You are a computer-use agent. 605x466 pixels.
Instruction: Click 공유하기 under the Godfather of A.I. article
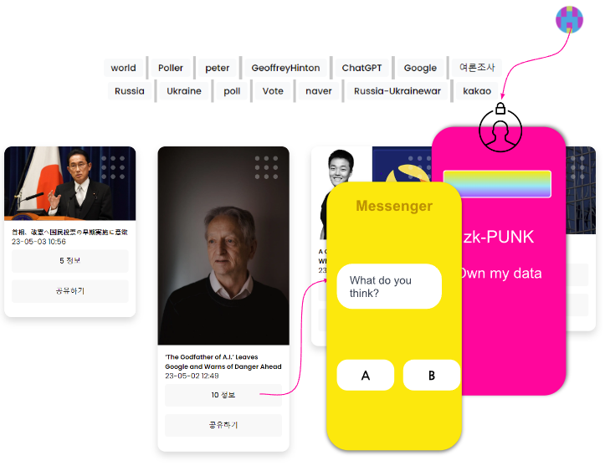[x=223, y=425]
